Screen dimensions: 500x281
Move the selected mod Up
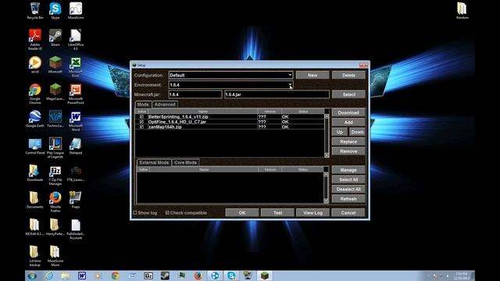(340, 132)
